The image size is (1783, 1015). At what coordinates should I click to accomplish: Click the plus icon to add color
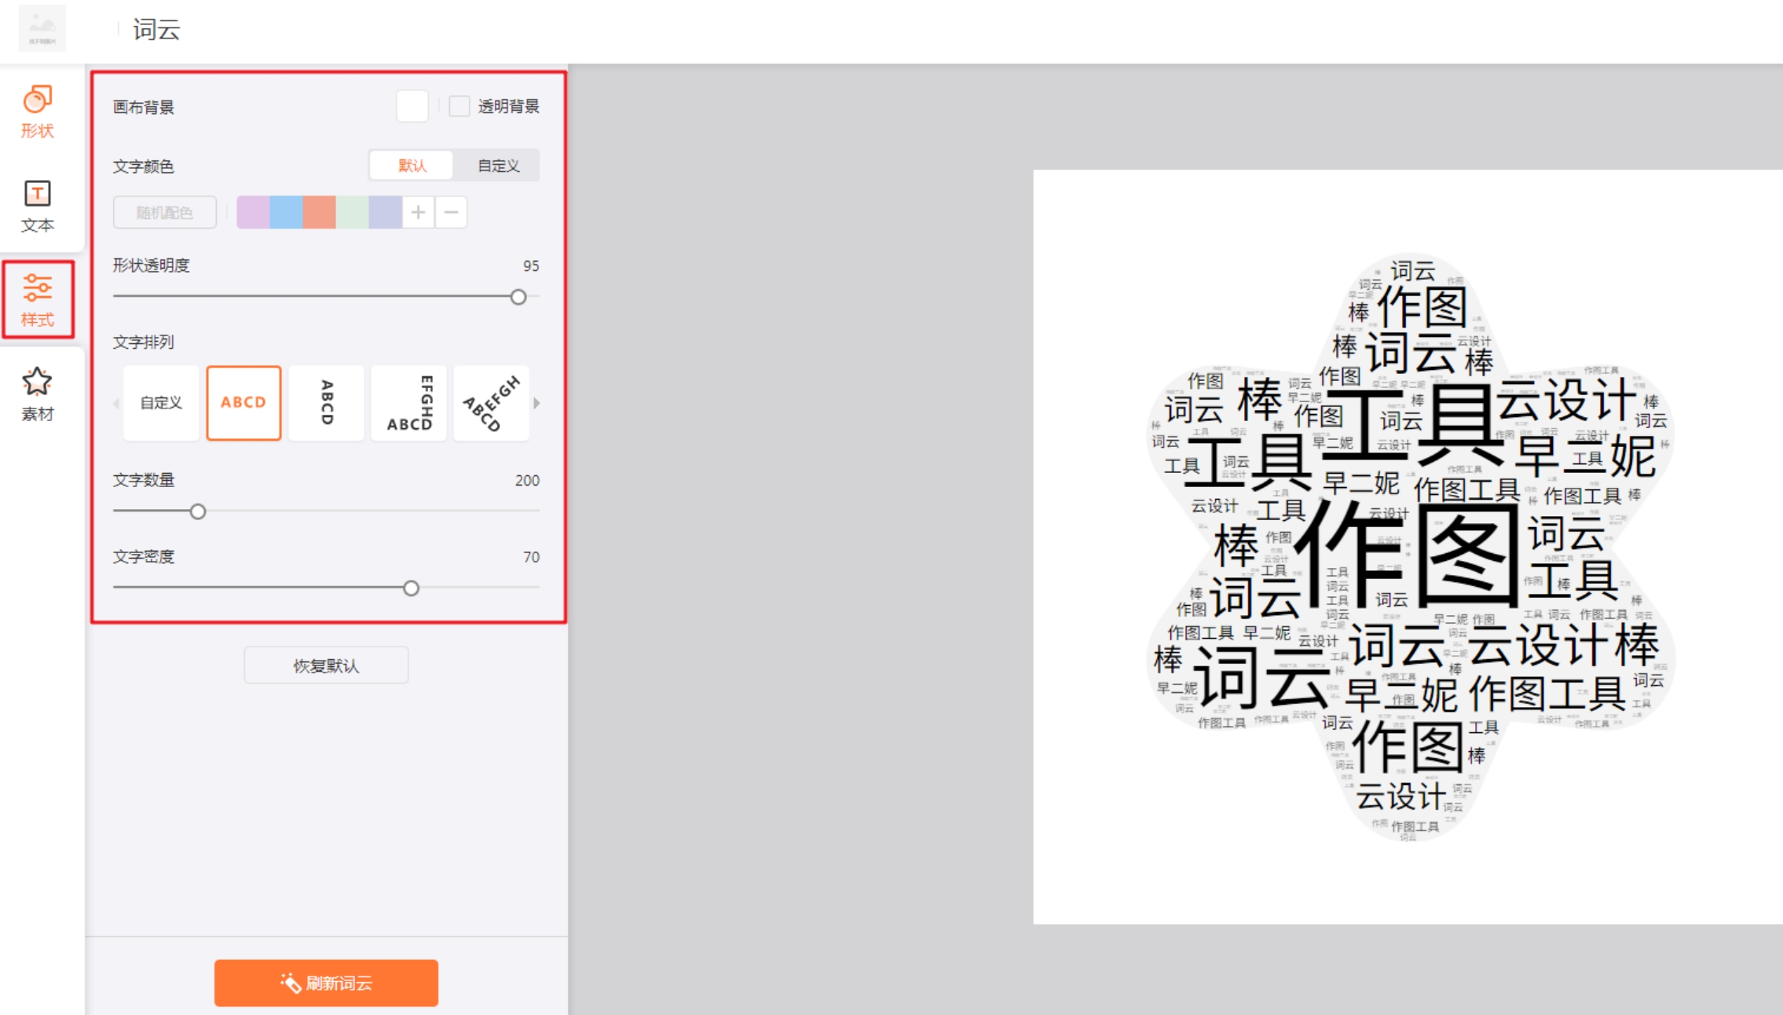pos(419,212)
